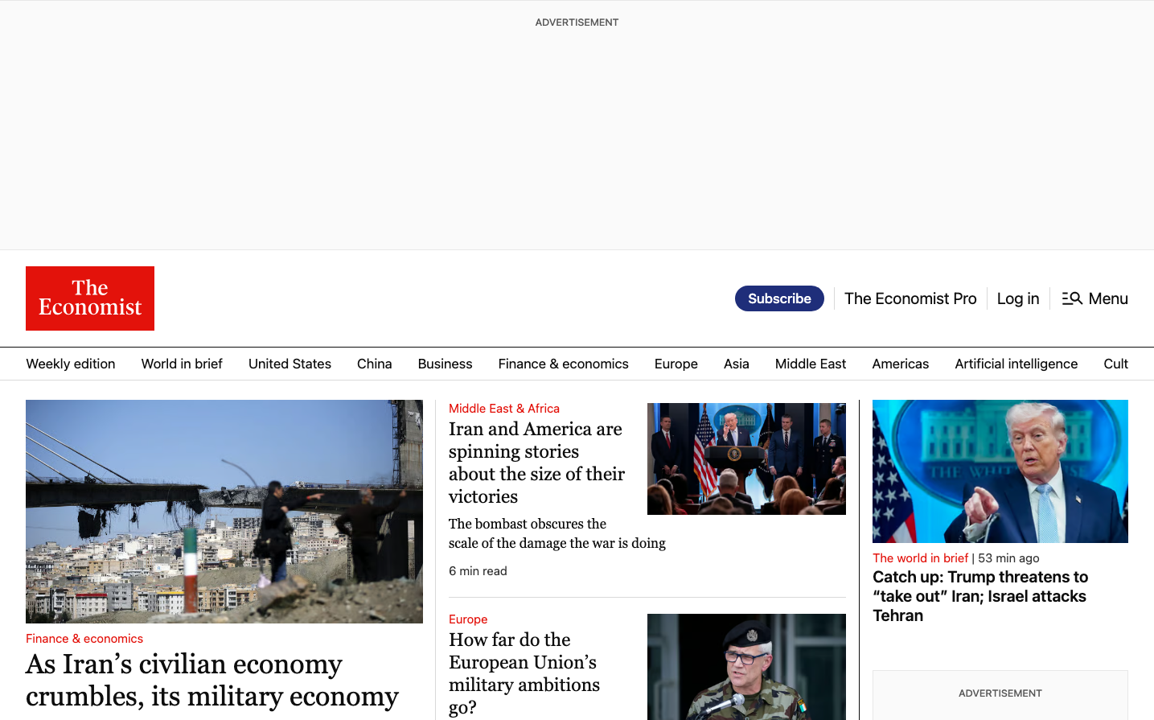
Task: Open the Menu search icon
Action: pyautogui.click(x=1072, y=298)
